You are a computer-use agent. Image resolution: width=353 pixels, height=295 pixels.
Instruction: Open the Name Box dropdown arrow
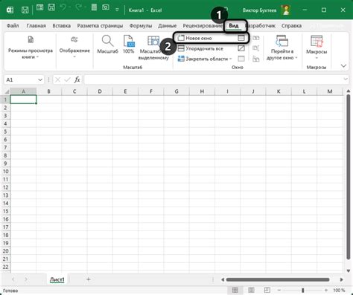click(40, 80)
